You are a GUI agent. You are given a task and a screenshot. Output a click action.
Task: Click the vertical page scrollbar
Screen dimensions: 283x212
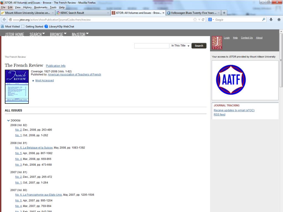(x=281, y=60)
